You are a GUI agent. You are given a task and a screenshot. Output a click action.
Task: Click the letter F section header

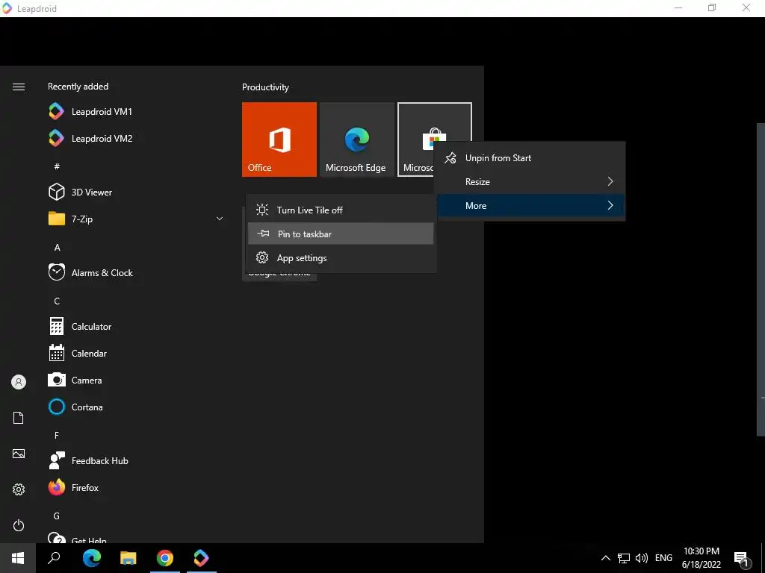(x=57, y=435)
